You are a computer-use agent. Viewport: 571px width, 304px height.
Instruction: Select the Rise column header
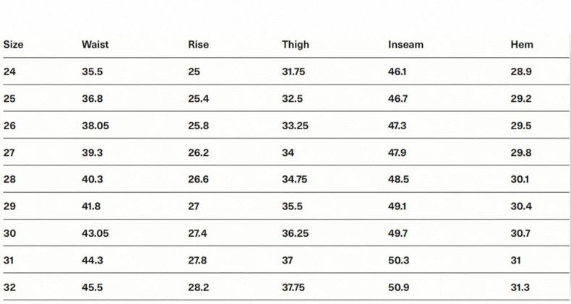point(199,44)
